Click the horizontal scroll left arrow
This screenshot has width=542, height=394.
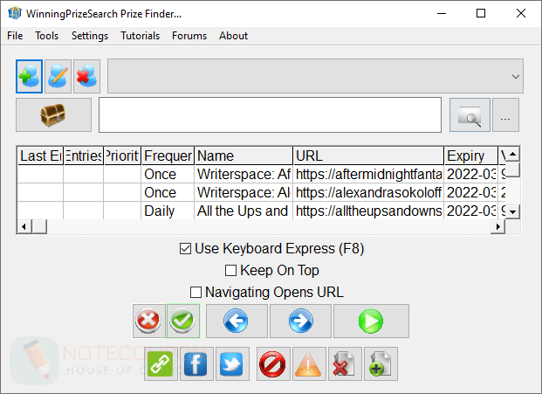point(24,226)
